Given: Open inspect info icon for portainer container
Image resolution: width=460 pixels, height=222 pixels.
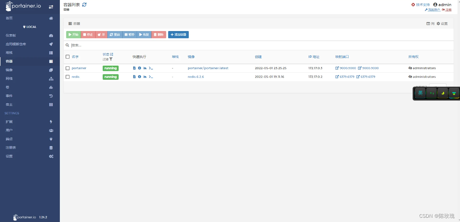Looking at the screenshot, I should coord(140,68).
